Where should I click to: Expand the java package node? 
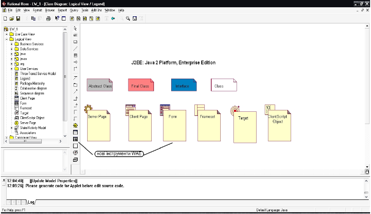click(12, 54)
